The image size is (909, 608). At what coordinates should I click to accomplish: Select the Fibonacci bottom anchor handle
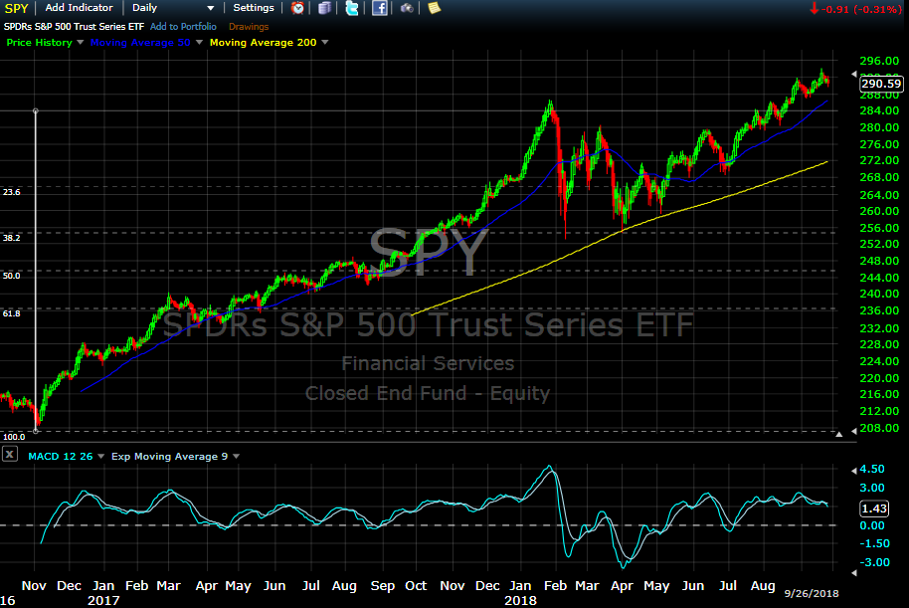coord(36,431)
